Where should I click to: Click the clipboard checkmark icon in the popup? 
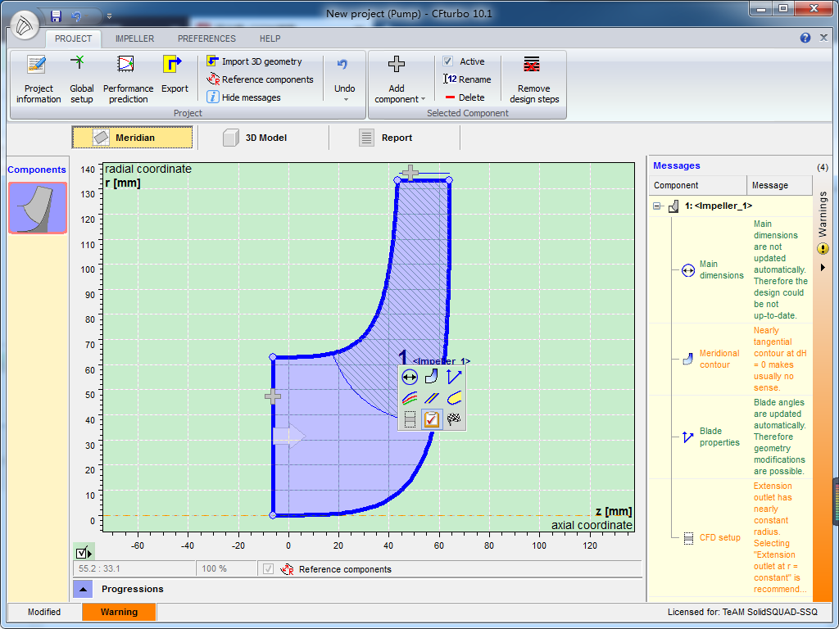[x=431, y=419]
